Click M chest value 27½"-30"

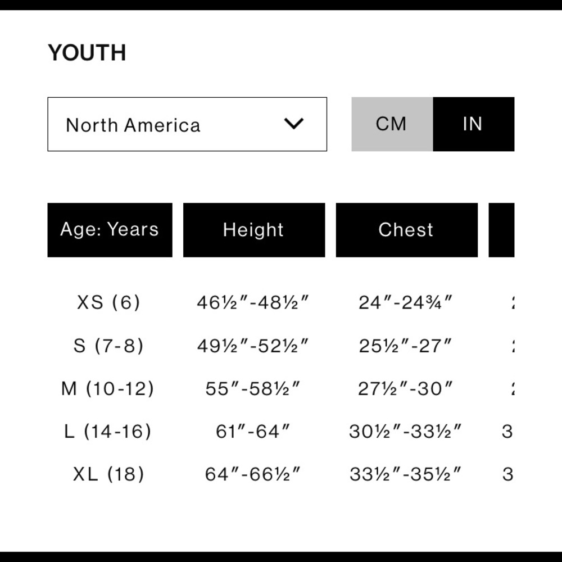click(x=406, y=388)
